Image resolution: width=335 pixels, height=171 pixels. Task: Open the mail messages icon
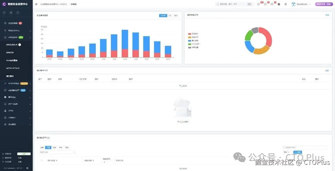(272, 4)
